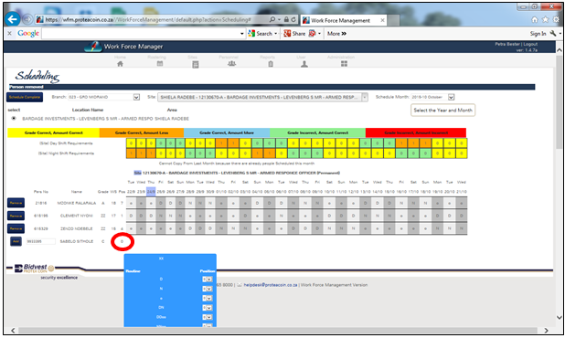Viewport: 565px width, 338px height.
Task: Open the Schedule Month dropdown
Action: coord(451,97)
